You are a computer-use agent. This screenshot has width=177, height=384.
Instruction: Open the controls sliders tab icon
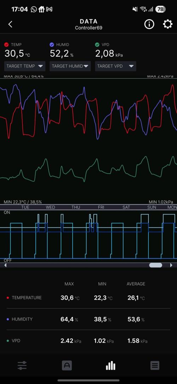click(x=22, y=365)
